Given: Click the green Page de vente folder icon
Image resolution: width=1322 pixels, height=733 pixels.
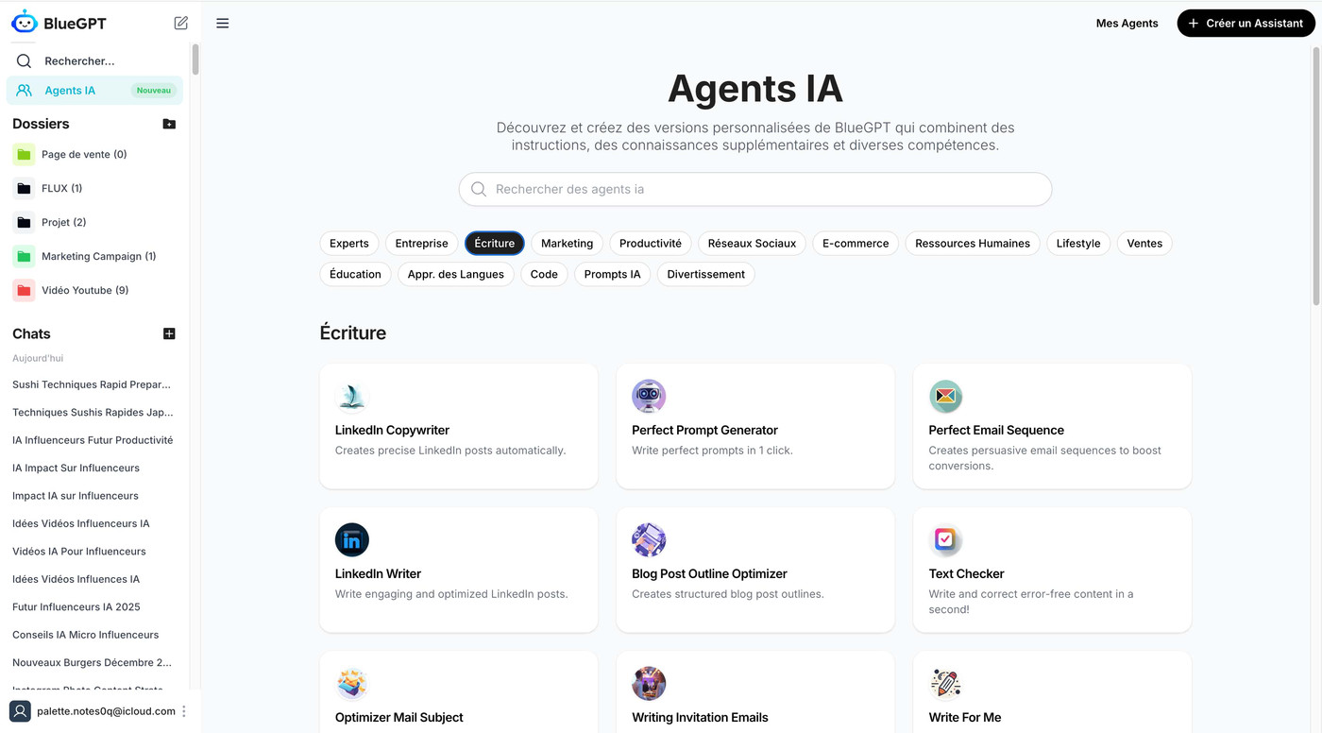Looking at the screenshot, I should [24, 154].
